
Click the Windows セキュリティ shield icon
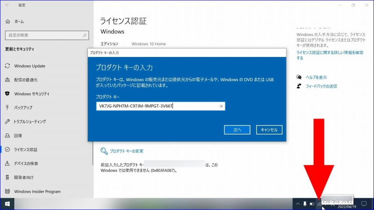[x=7, y=93]
